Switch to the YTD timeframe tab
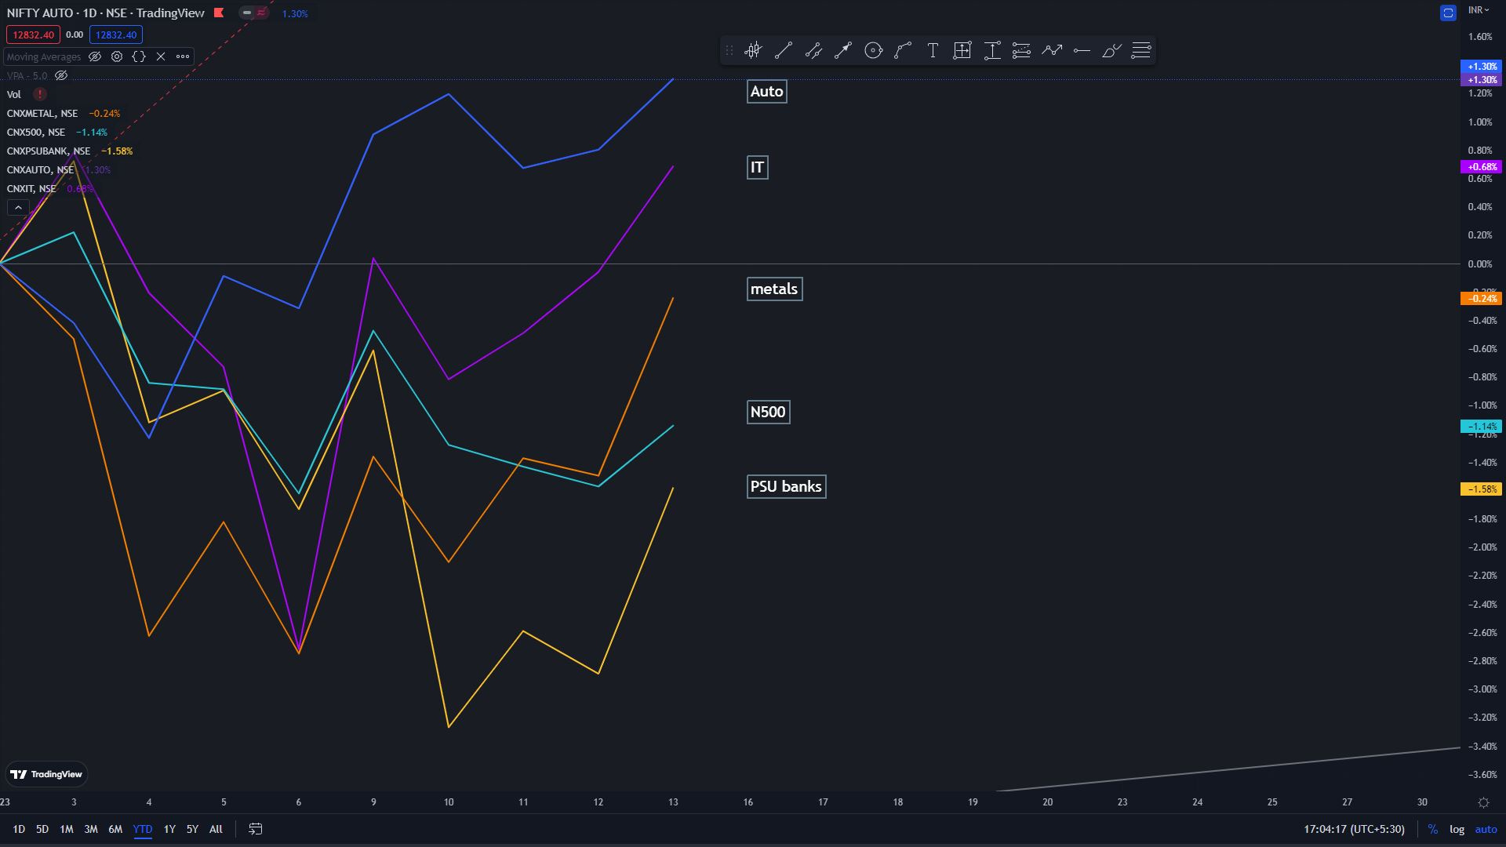The width and height of the screenshot is (1506, 847). click(142, 829)
